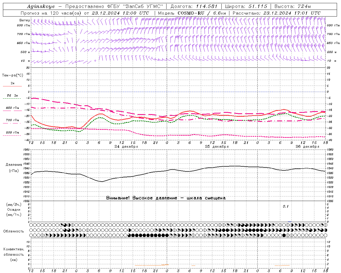Select the "2м" temperature legend label
The width and height of the screenshot is (341, 273).
13,83
